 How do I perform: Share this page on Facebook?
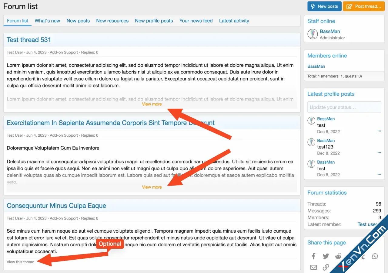313,256
